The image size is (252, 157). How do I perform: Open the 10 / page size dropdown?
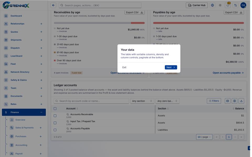[204, 137]
